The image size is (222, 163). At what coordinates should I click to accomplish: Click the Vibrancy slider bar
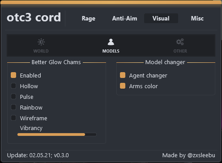click(x=57, y=134)
